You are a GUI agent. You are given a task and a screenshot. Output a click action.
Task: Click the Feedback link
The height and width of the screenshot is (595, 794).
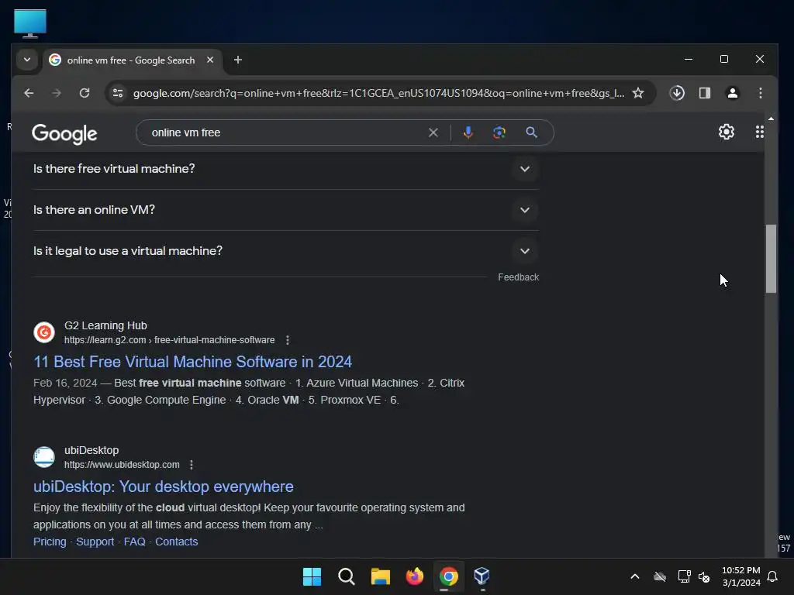pyautogui.click(x=518, y=277)
